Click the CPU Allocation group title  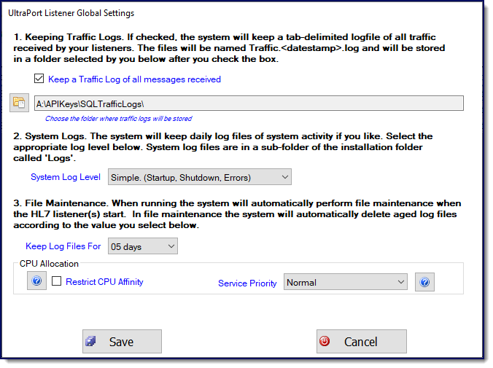pyautogui.click(x=49, y=264)
